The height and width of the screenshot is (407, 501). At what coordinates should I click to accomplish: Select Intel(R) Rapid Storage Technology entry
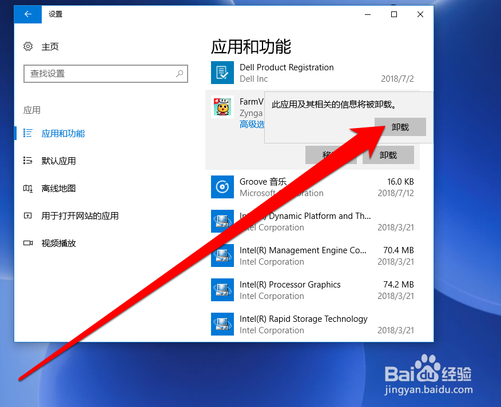tap(312, 324)
